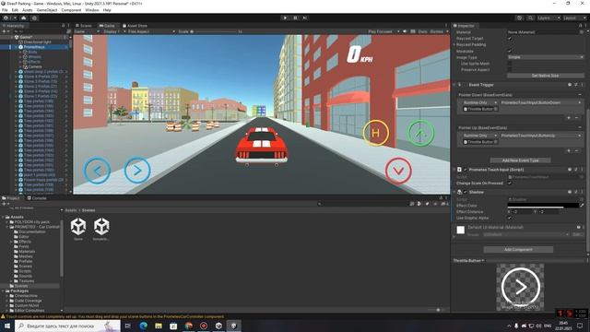Tap the steer right arrow in game view
Screen dimensions: 590x332
137,171
